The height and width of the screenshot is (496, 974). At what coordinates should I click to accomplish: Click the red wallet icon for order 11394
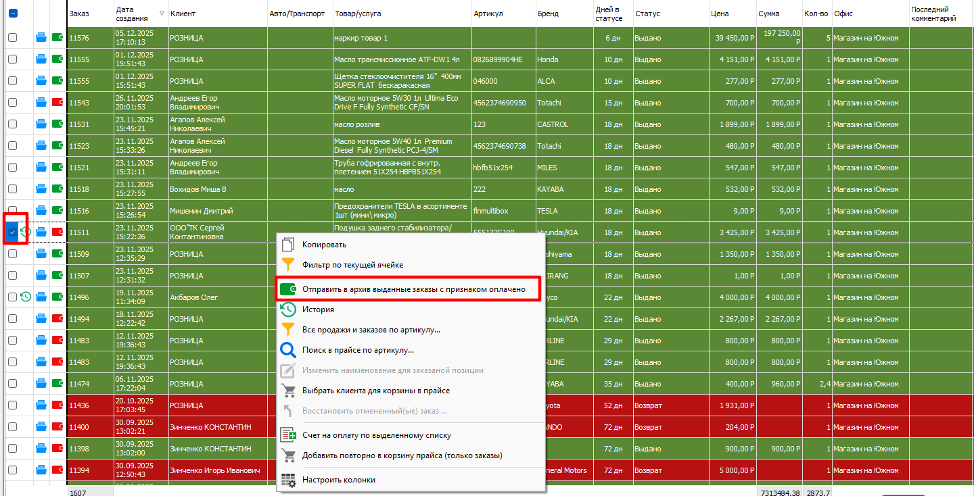(57, 470)
